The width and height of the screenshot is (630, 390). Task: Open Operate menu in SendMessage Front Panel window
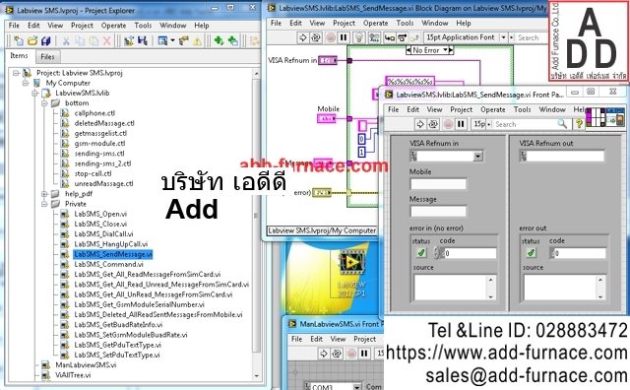point(493,109)
